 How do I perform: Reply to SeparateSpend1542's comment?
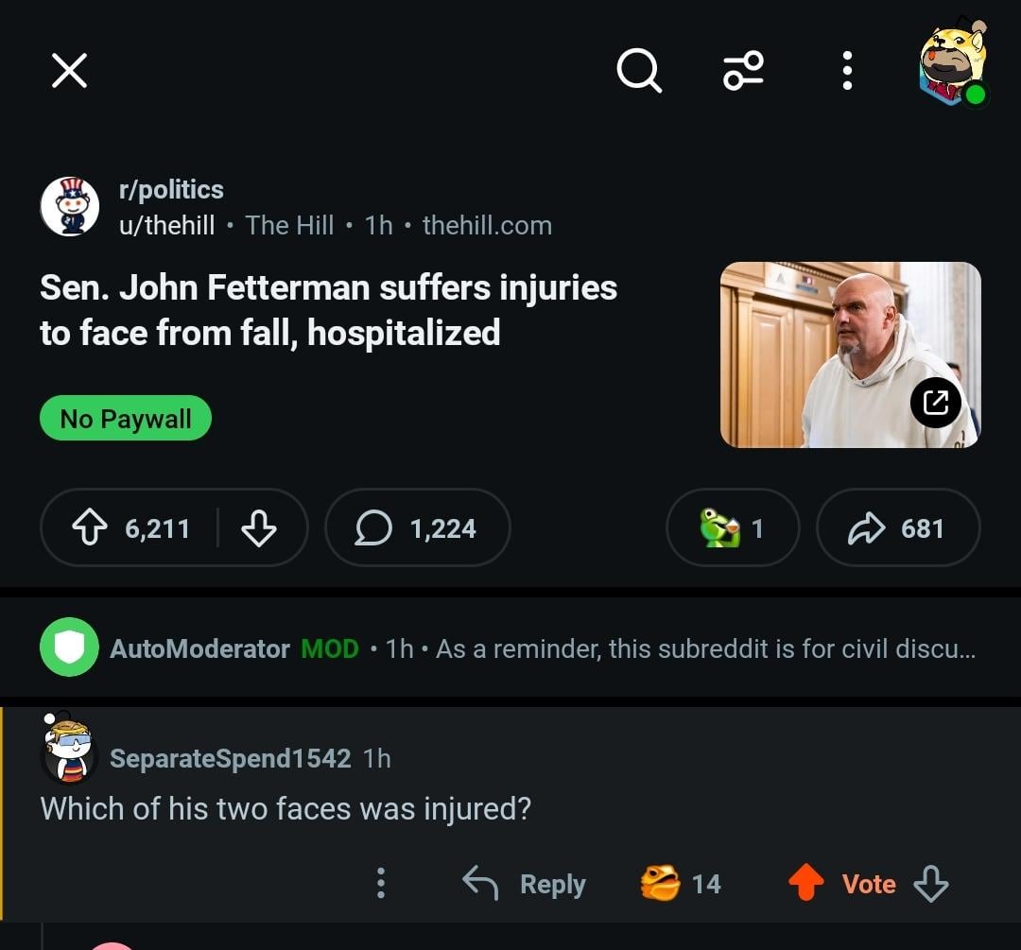[525, 884]
